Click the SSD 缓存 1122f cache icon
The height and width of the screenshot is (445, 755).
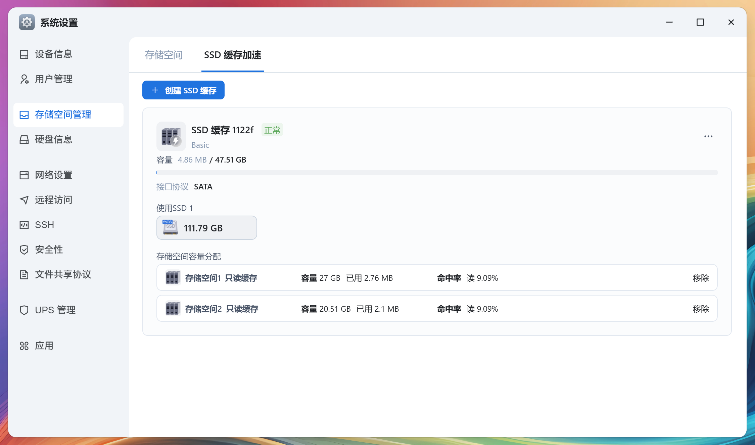(x=171, y=136)
